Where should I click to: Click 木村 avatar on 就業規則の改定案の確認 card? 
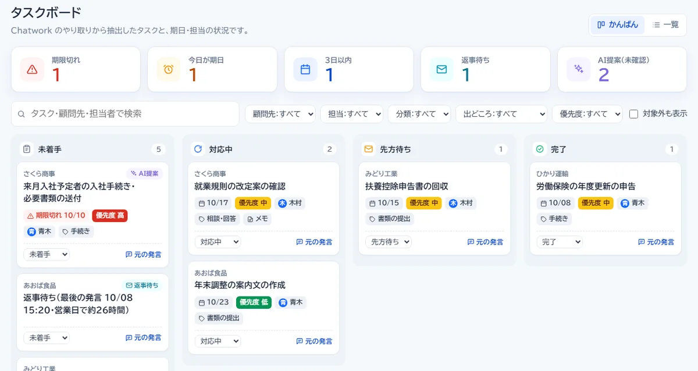coord(283,203)
